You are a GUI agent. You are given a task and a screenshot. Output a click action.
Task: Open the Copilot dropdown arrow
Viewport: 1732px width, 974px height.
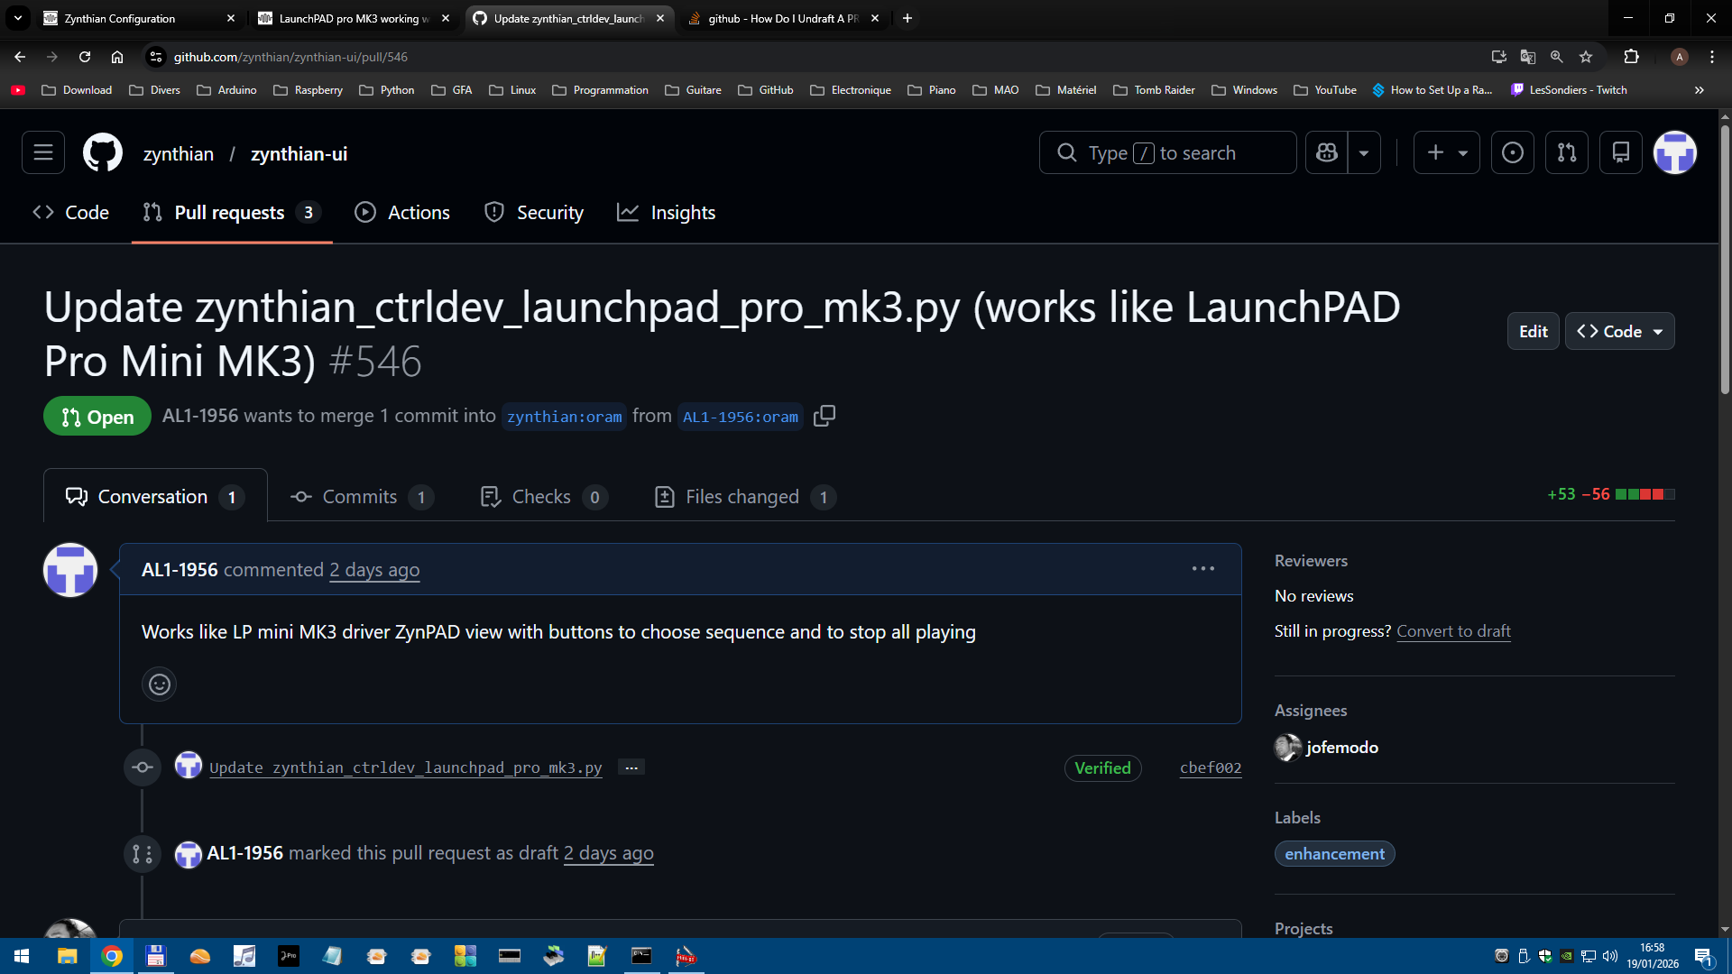coord(1364,153)
